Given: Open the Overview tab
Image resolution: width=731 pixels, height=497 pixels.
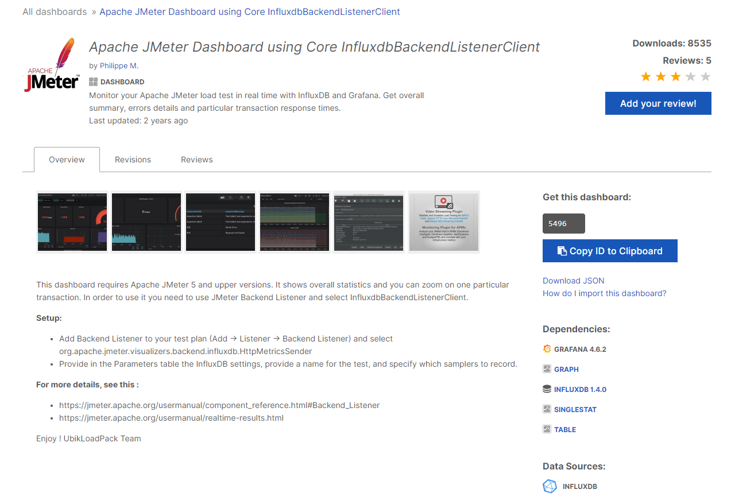Looking at the screenshot, I should point(67,160).
